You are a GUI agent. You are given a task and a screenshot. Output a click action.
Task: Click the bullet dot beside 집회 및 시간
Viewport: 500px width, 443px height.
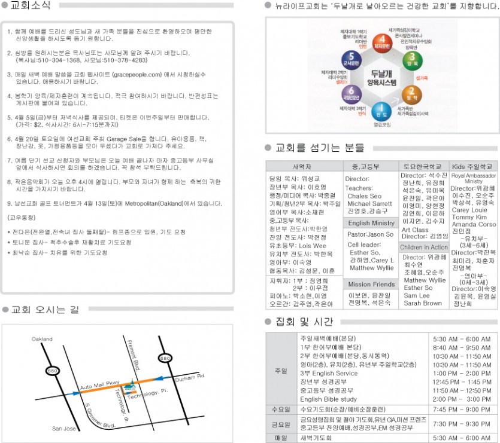click(268, 322)
